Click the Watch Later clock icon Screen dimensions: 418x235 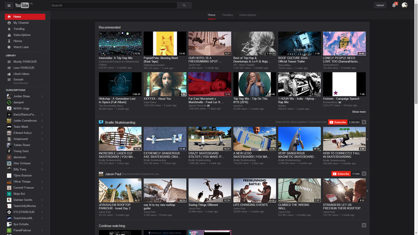[9, 47]
